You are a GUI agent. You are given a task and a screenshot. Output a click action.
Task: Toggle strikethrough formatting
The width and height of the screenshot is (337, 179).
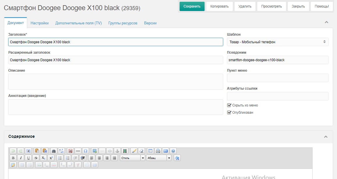(x=36, y=158)
